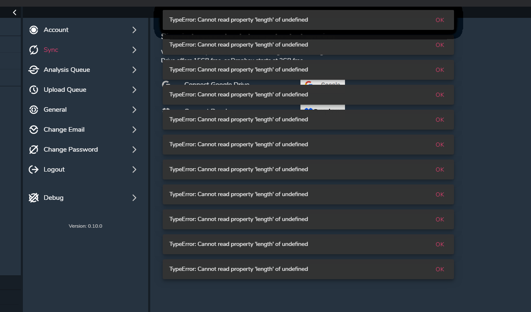Viewport: 531px width, 312px height.
Task: Dismiss the topmost TypeError with OK
Action: 440,20
